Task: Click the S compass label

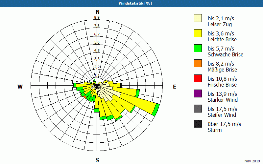Action: pos(97,160)
